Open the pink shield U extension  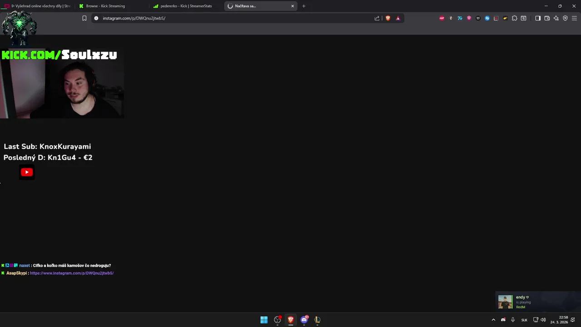469,18
